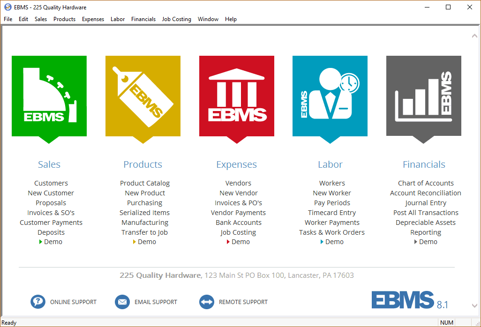
Task: Open the Customers link under Sales
Action: [x=51, y=183]
